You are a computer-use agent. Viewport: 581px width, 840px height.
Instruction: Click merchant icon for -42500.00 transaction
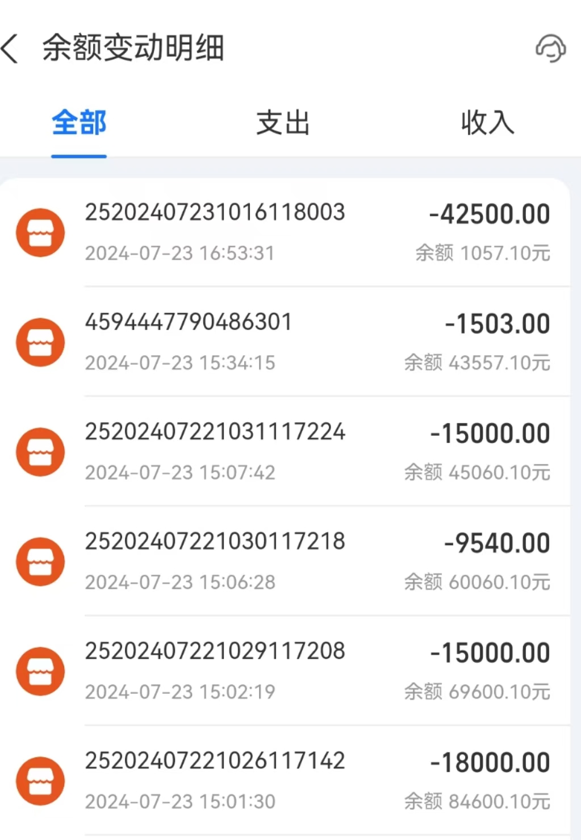[40, 232]
